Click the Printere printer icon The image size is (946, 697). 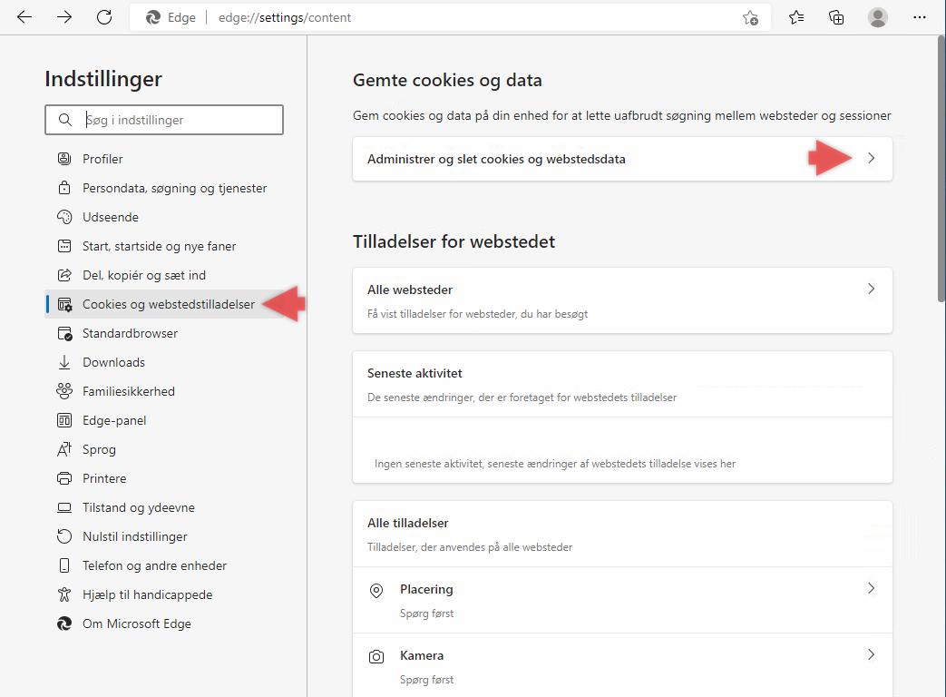click(x=64, y=478)
